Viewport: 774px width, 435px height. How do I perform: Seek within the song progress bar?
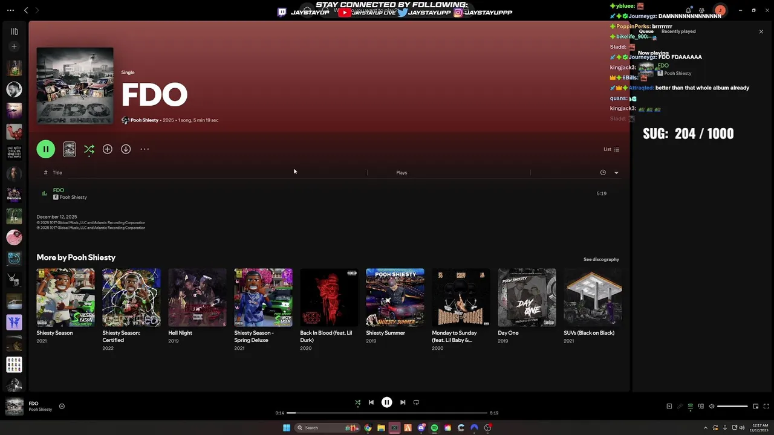387,413
